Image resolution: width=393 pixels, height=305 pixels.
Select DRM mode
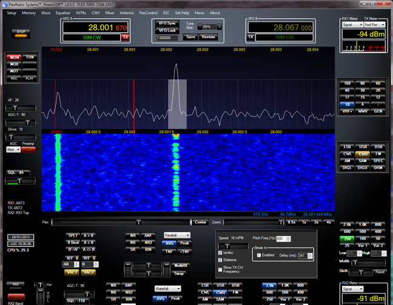(378, 168)
